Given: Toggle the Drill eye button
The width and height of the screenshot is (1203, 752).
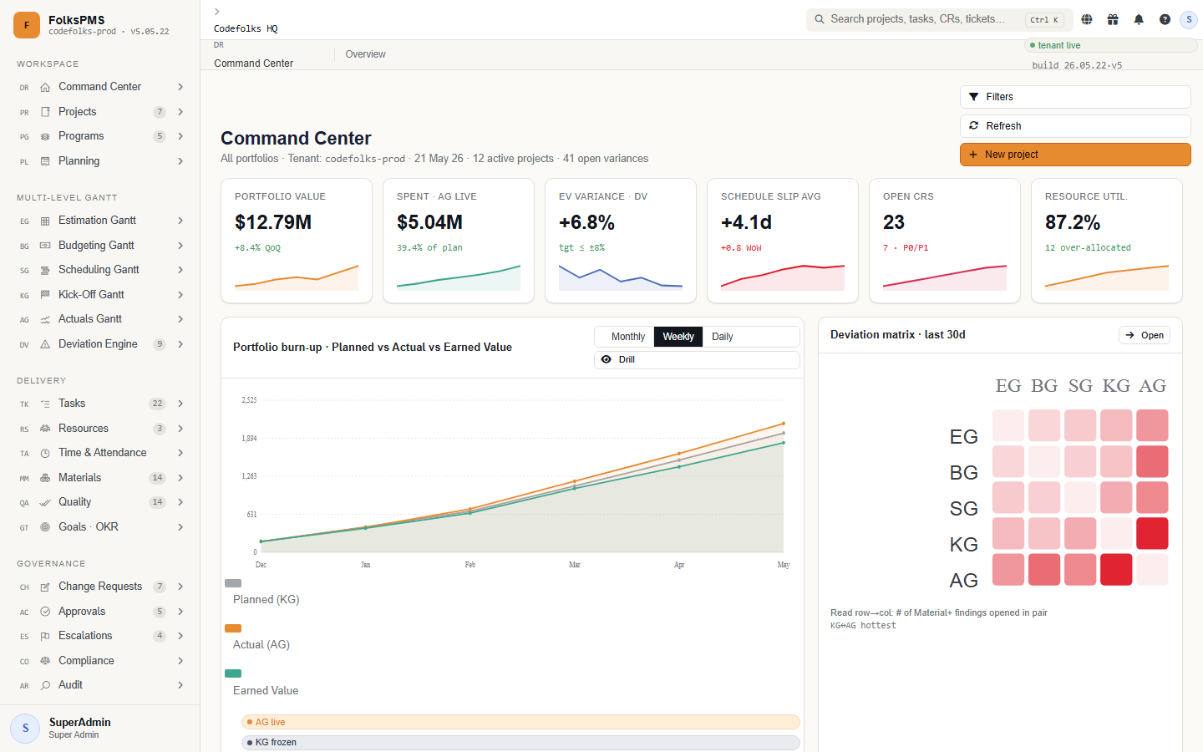Looking at the screenshot, I should 697,359.
